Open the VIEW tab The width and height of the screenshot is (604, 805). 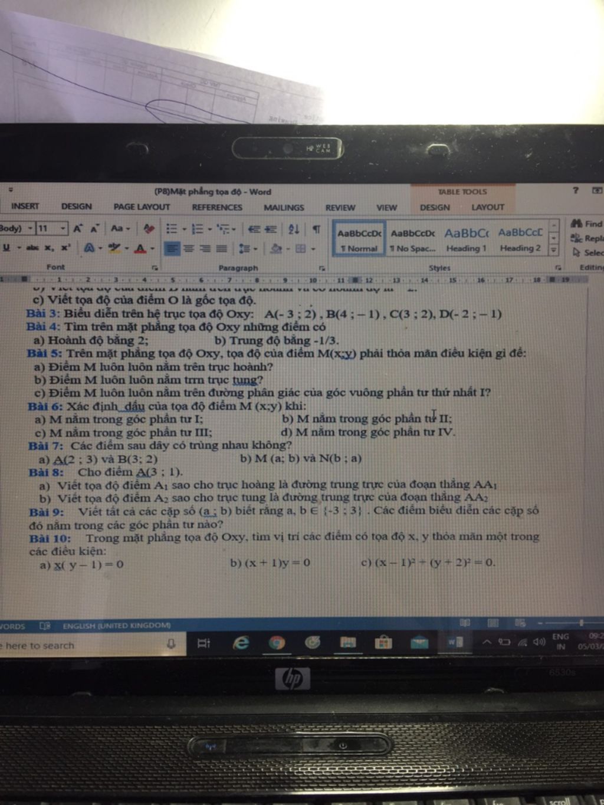point(387,208)
